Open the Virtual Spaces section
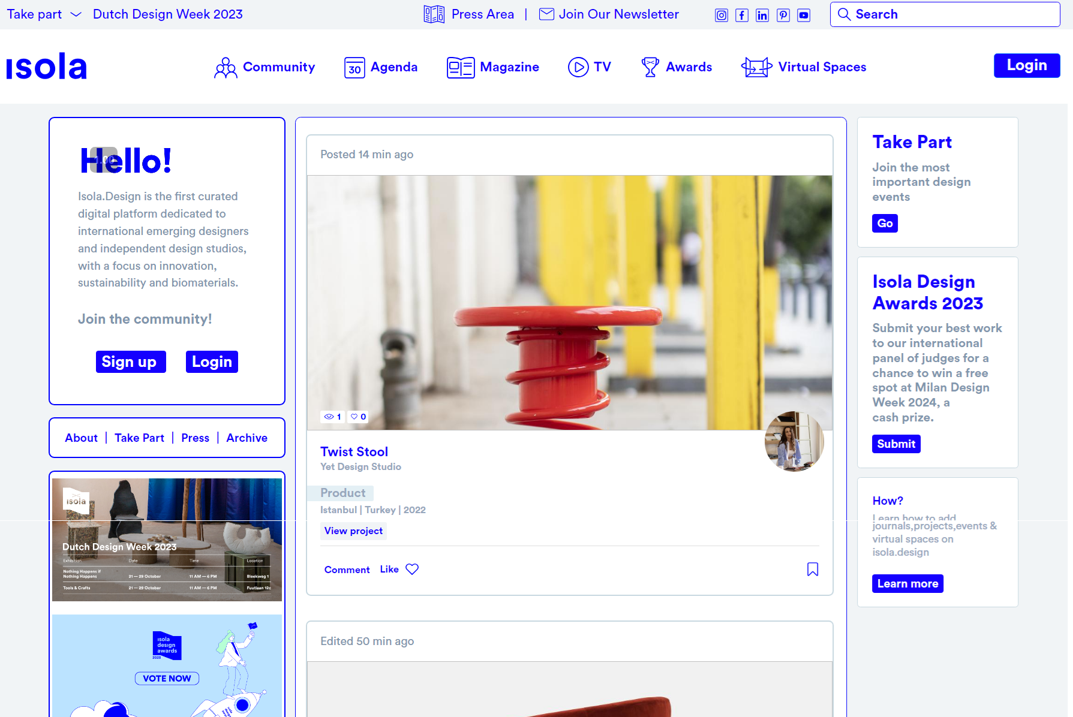This screenshot has width=1073, height=717. [x=804, y=67]
